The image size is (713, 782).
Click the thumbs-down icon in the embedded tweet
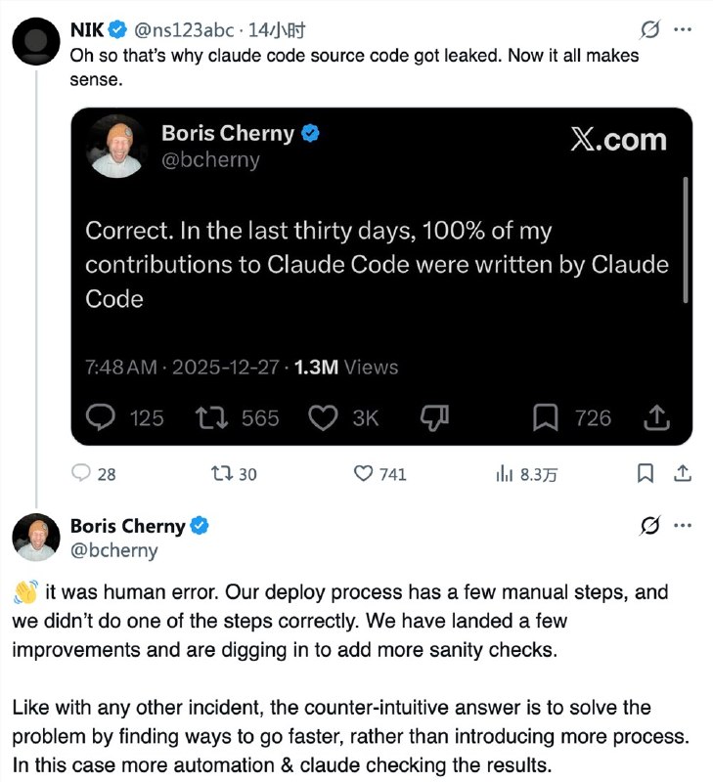[x=433, y=418]
